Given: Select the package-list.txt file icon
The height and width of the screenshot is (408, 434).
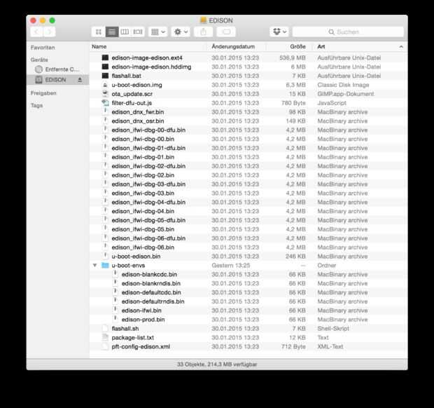Looking at the screenshot, I should coord(105,337).
